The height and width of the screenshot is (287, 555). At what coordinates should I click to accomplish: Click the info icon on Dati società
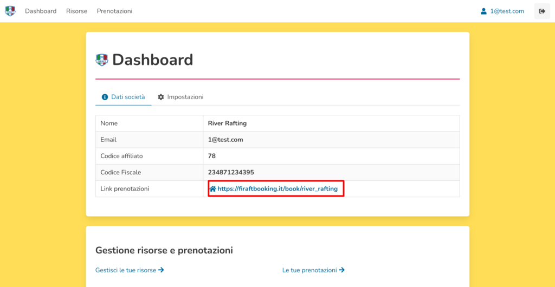point(105,97)
